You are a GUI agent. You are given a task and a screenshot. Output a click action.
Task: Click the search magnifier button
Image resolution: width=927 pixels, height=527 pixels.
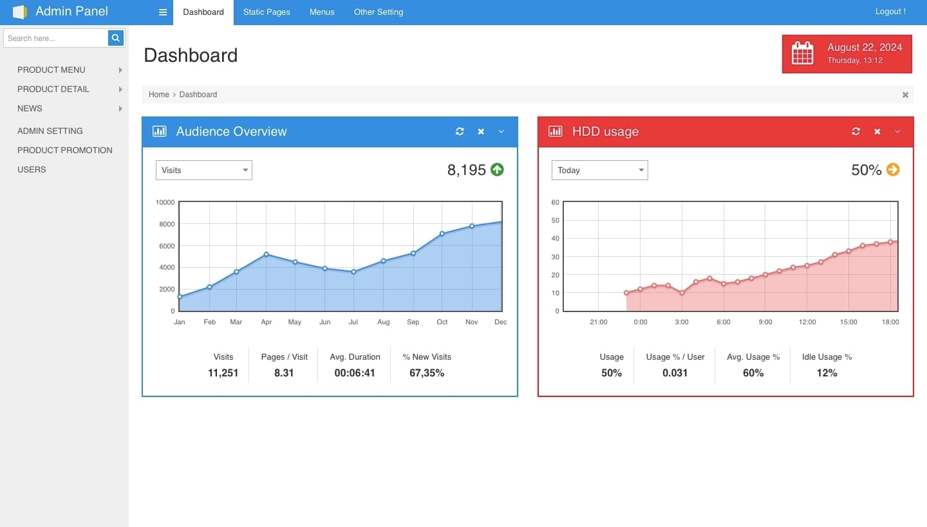click(x=116, y=38)
